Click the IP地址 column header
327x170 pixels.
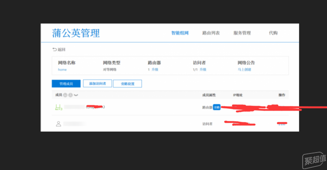(238, 95)
